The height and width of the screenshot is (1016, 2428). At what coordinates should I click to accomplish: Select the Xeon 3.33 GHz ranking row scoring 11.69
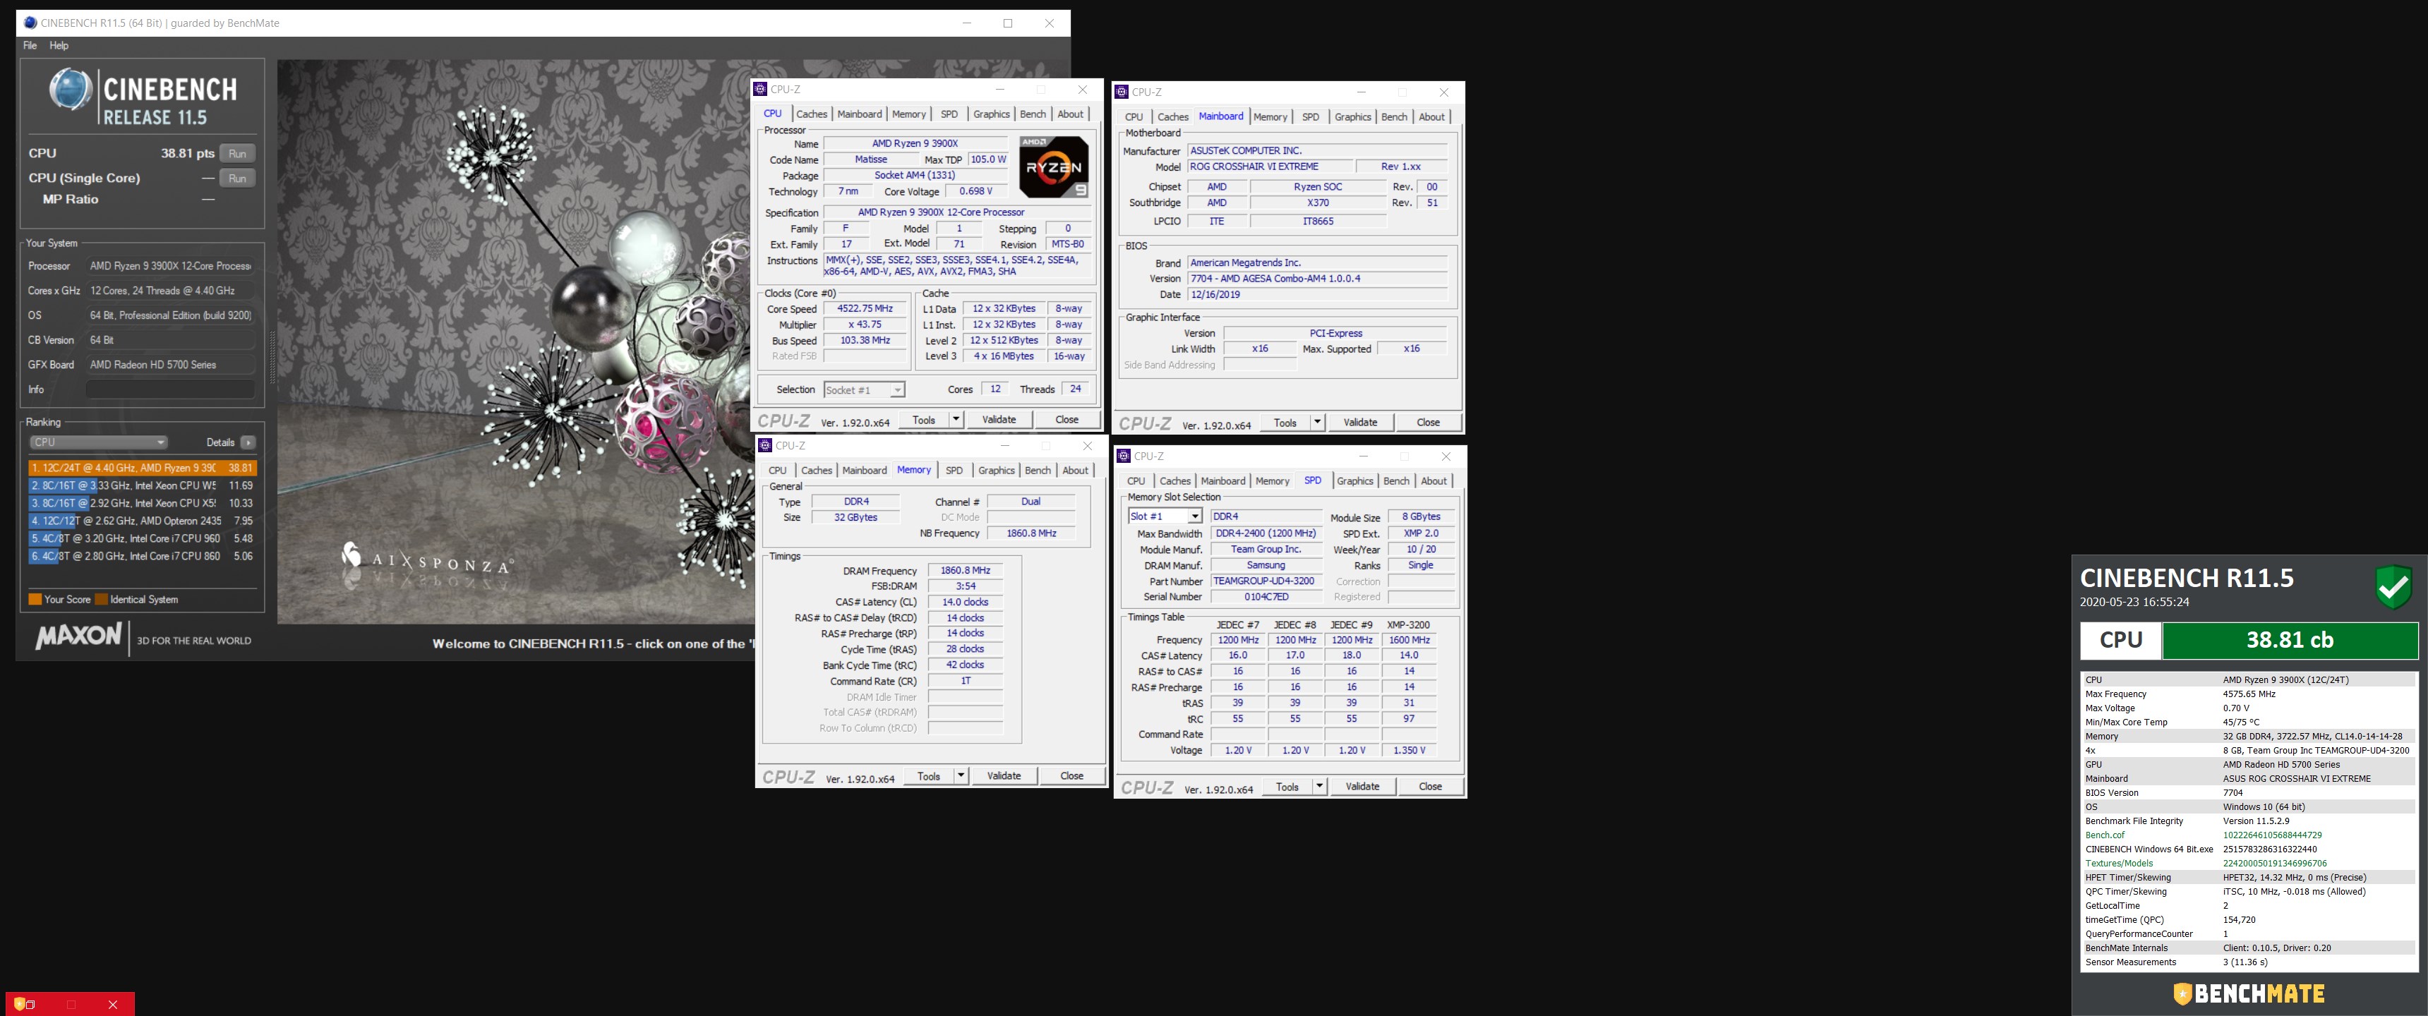(x=141, y=485)
